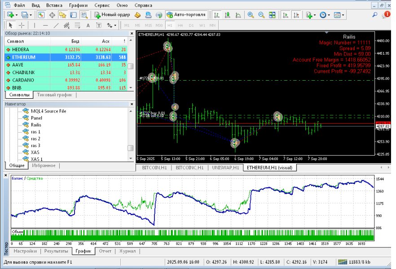Toggle chart shift to the end
Viewport: 396px width, 269px height.
295,14
